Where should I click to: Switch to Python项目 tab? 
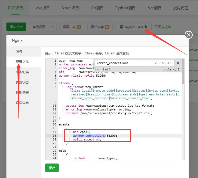125,8
